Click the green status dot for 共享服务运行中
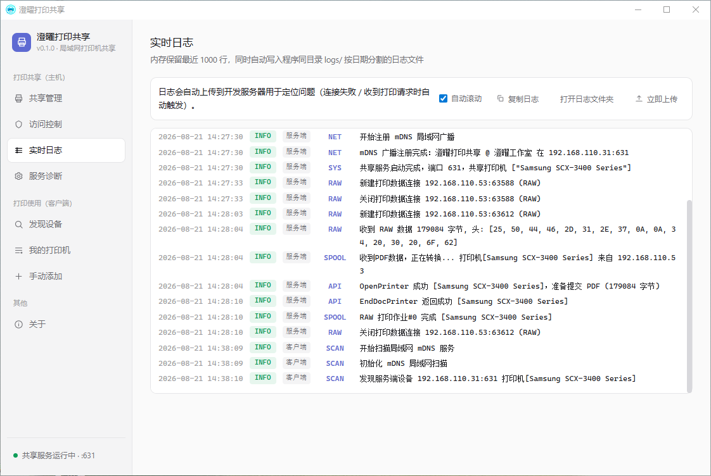Image resolution: width=711 pixels, height=476 pixels. 15,456
